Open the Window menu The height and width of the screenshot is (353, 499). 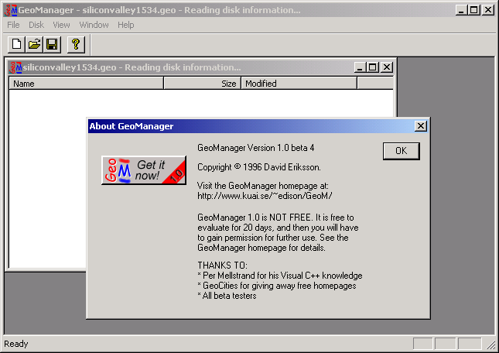[x=94, y=25]
